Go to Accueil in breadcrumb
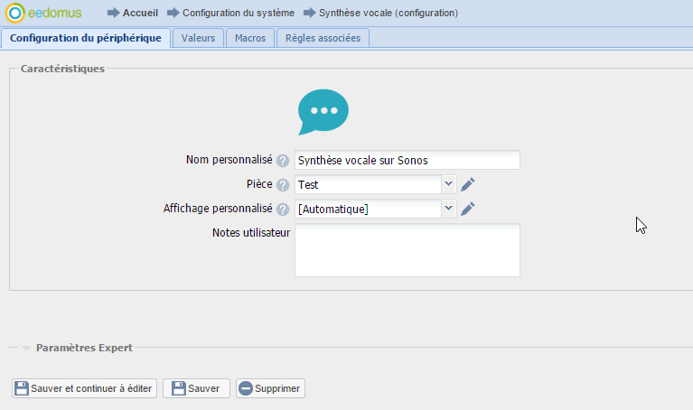 click(x=141, y=14)
